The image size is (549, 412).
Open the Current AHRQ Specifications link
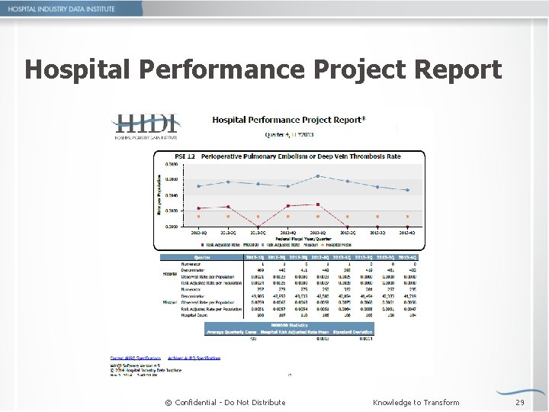tap(136, 358)
